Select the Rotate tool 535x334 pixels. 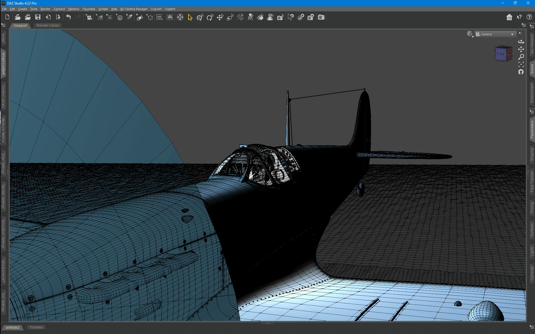pos(210,17)
